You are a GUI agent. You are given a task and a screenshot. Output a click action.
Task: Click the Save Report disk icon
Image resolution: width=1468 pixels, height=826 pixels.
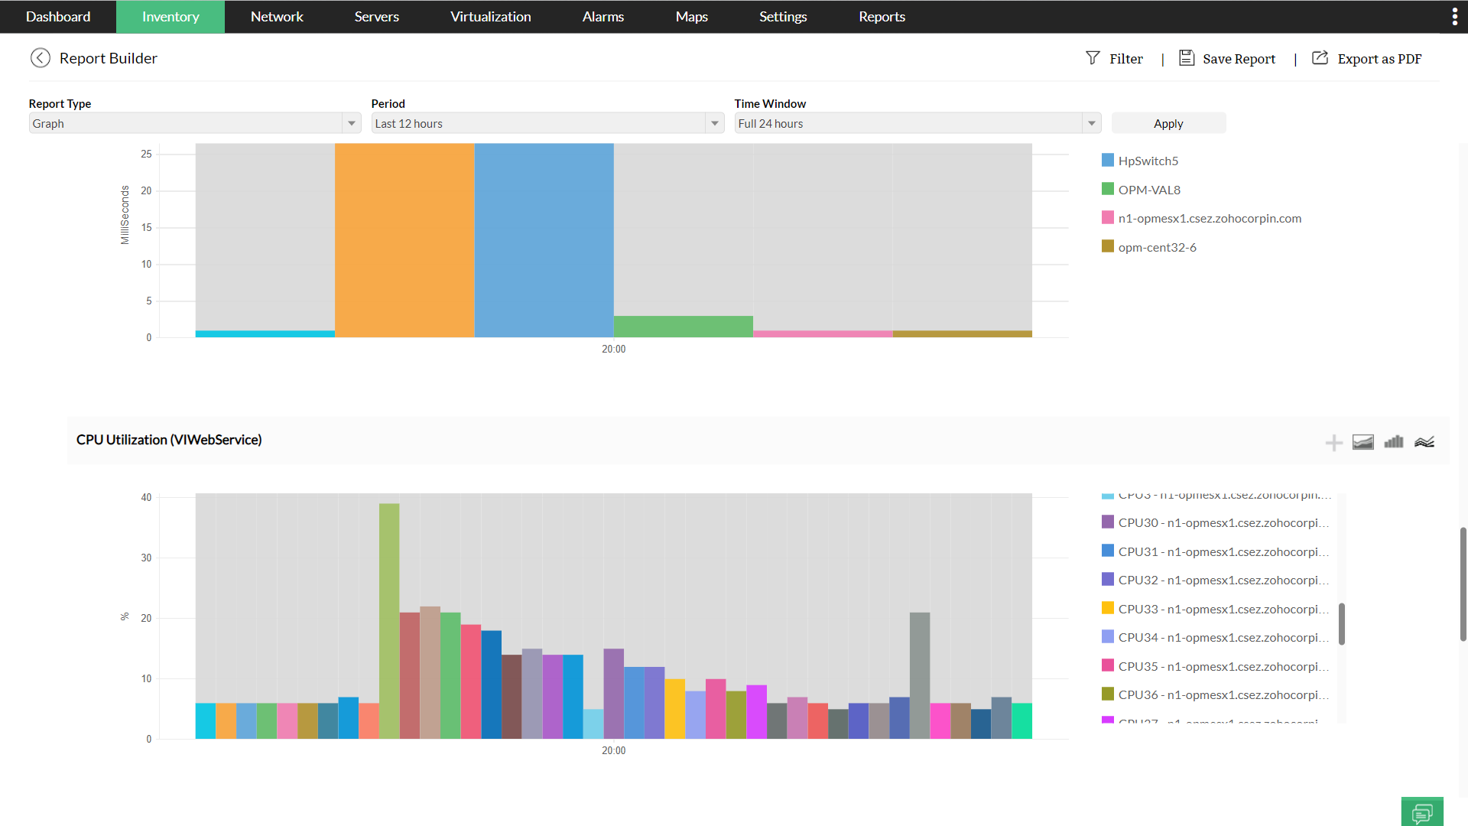click(x=1186, y=58)
